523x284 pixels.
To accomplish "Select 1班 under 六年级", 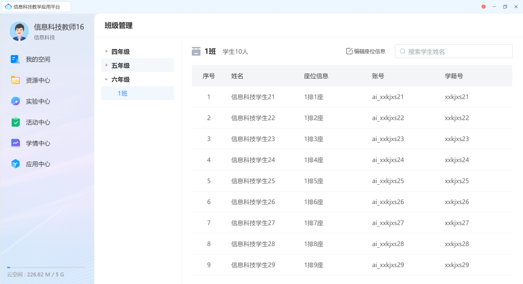I will click(122, 93).
